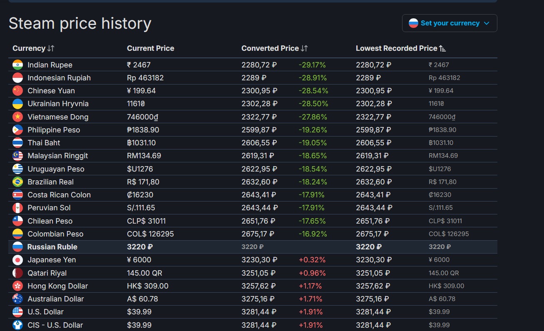Click Philippine Peso's -19.26% percentage
Screen dimensions: 544x331
(313, 130)
